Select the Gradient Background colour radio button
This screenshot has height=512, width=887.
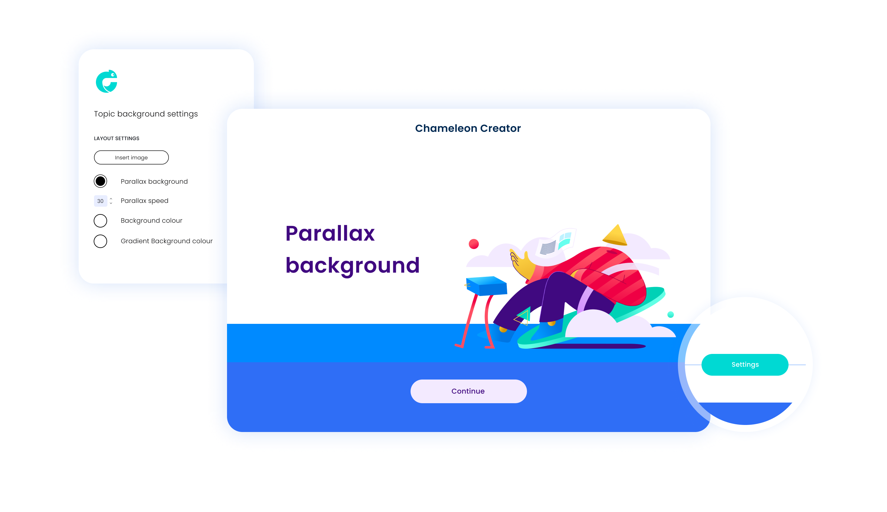[100, 241]
